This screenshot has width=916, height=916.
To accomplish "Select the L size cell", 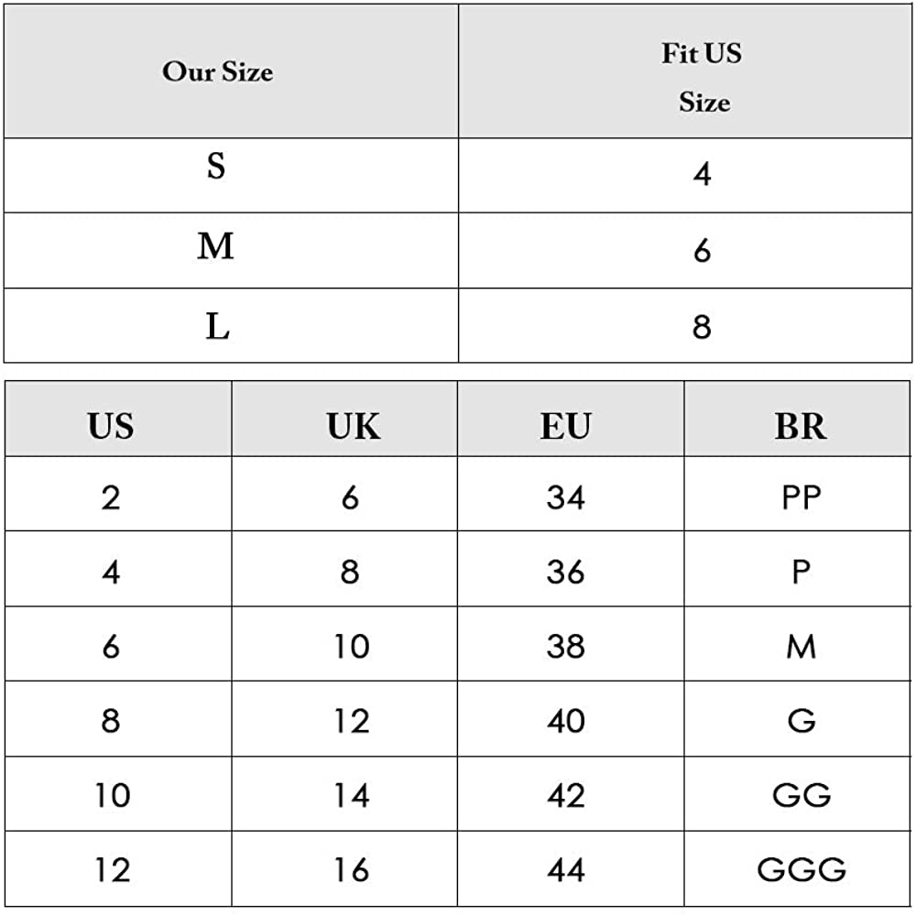I will [217, 326].
